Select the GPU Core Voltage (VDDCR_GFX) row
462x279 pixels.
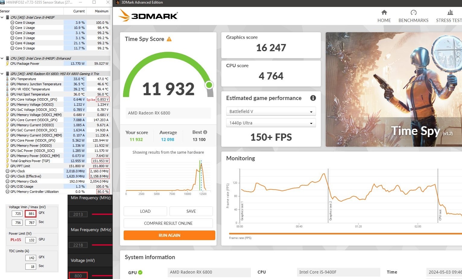55,99
